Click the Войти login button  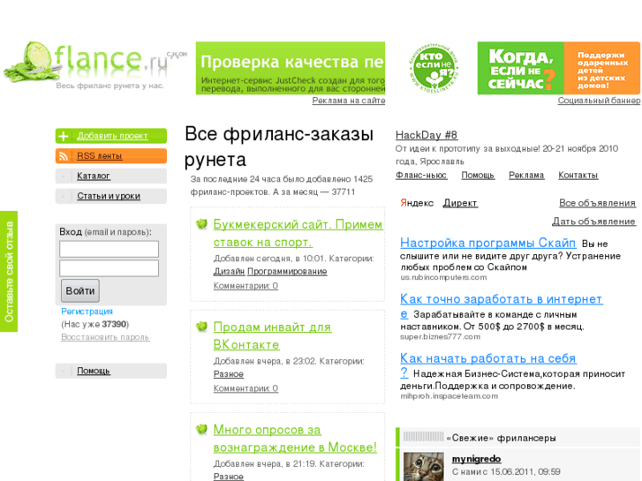[x=80, y=290]
